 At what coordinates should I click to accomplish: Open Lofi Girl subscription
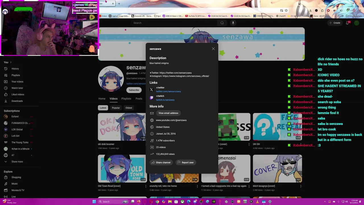pyautogui.click(x=15, y=136)
